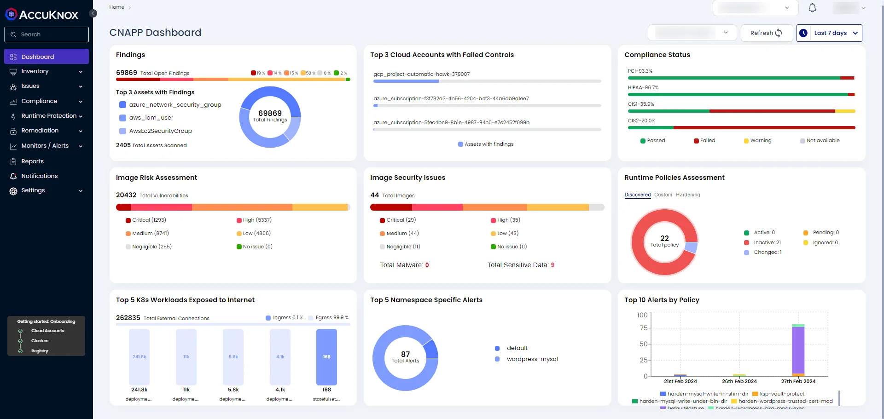Toggle the Passed legend in Compliance Status

click(x=652, y=141)
